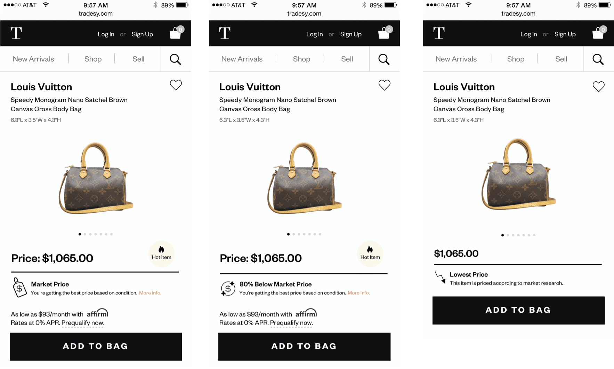Image resolution: width=614 pixels, height=369 pixels.
Task: Open the shopping bag in the left screen
Action: tap(176, 33)
